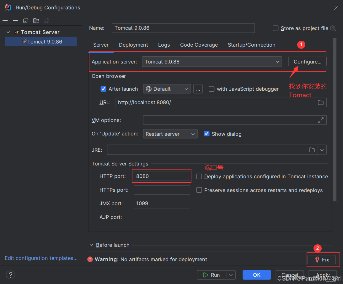Open the JRE dropdown arrow

[322, 150]
